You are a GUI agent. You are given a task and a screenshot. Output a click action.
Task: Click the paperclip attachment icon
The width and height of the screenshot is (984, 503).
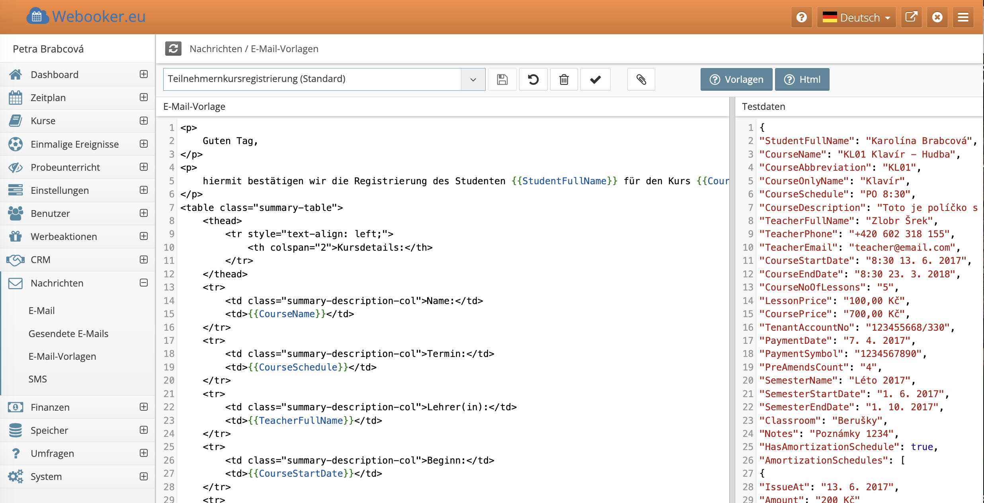(x=641, y=80)
